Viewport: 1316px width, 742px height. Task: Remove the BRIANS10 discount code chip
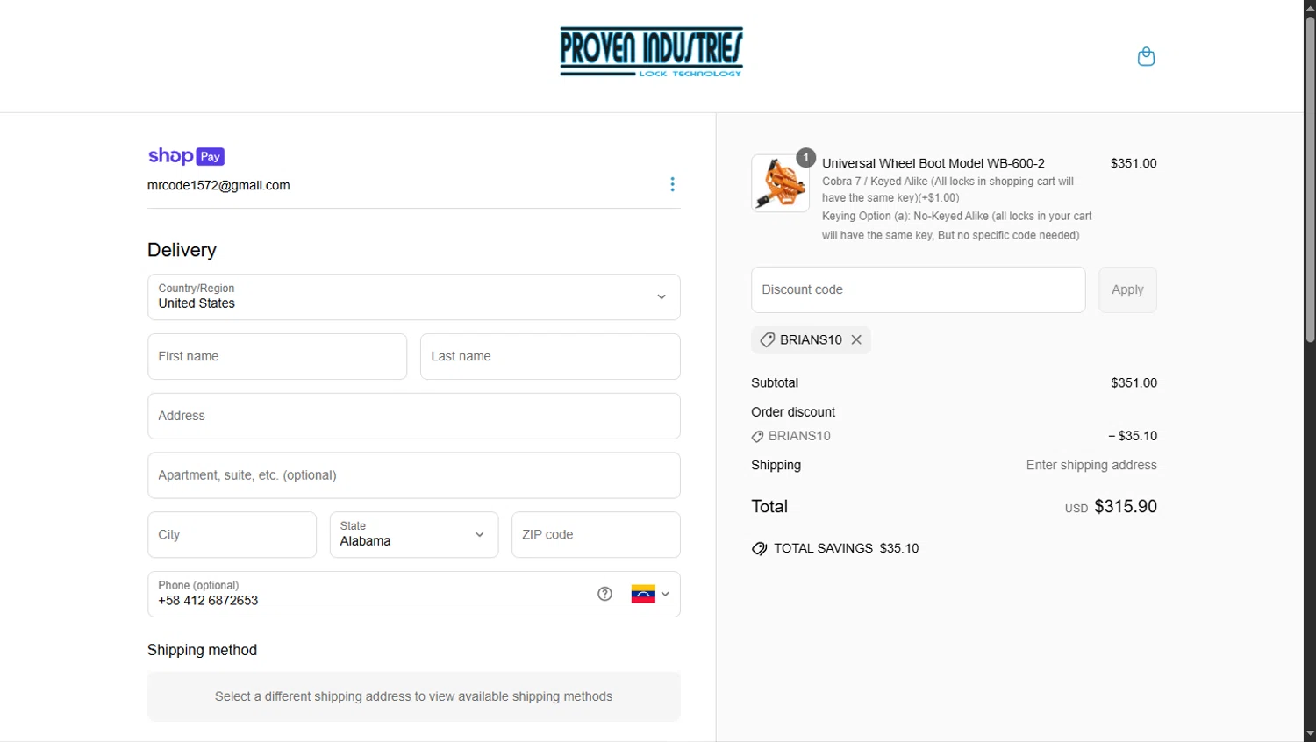(856, 339)
